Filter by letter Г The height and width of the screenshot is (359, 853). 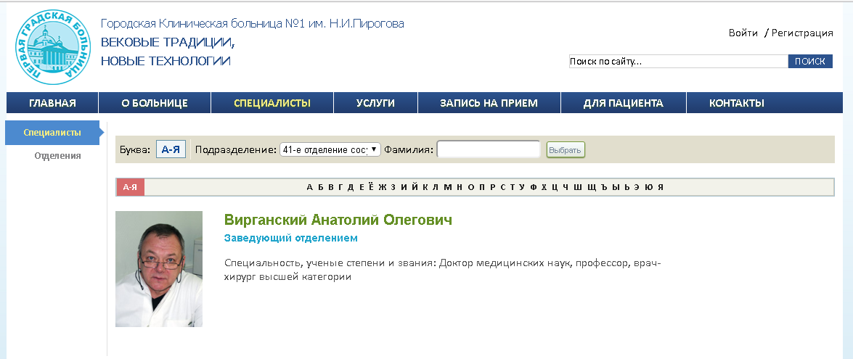pyautogui.click(x=341, y=187)
